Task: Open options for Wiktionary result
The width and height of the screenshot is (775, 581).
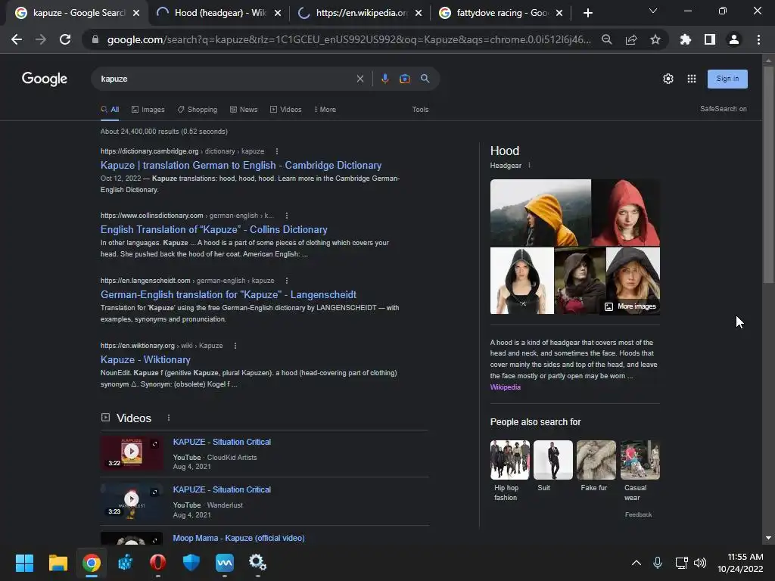Action: 235,346
